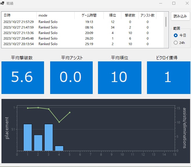Screen dimensions: 191x167
Task: Click the green line point at game 4
Action: [x=59, y=122]
